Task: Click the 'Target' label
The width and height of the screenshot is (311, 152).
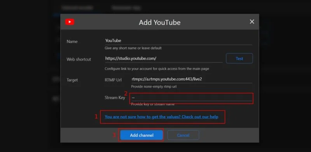Action: click(72, 80)
